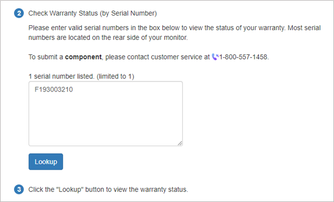Screen dimensions: 334x202
Task: Click the "(by Serial Number)" heading text
Action: point(128,13)
